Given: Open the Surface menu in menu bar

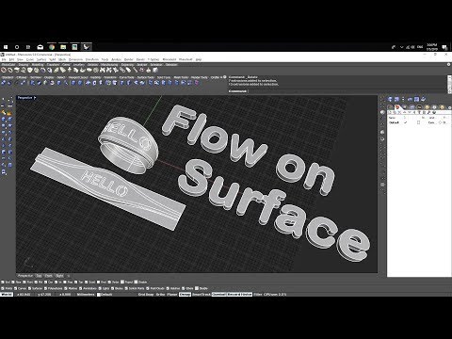Looking at the screenshot, I should click(41, 59).
